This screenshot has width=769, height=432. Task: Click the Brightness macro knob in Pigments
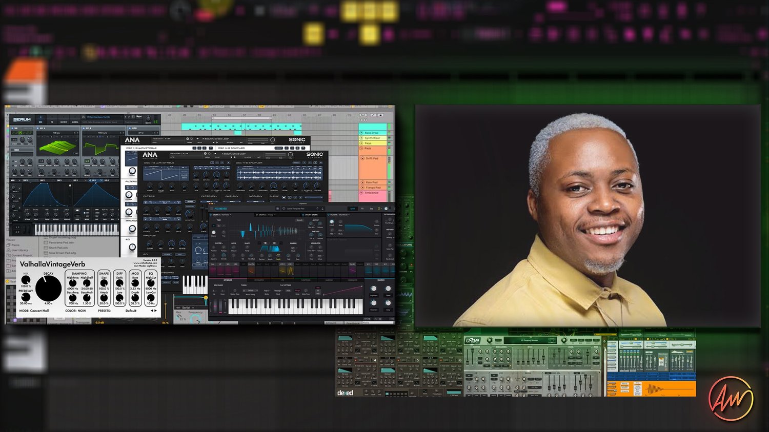374,289
